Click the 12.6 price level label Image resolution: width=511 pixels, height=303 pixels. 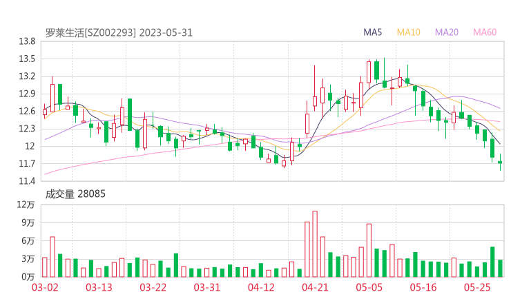pos(27,111)
